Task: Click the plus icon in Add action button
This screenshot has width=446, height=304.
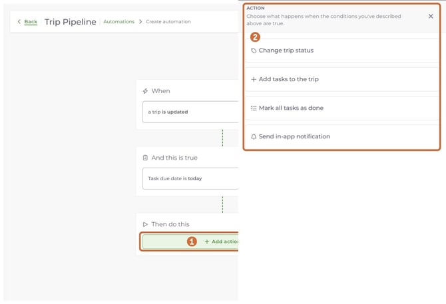Action: [207, 241]
